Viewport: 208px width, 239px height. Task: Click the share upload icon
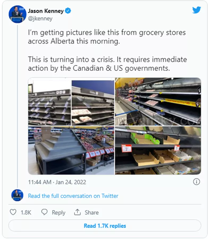click(x=77, y=212)
